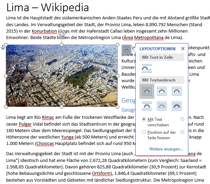
Task: Click the top-left resize handle of the image
Action: click(x=6, y=44)
